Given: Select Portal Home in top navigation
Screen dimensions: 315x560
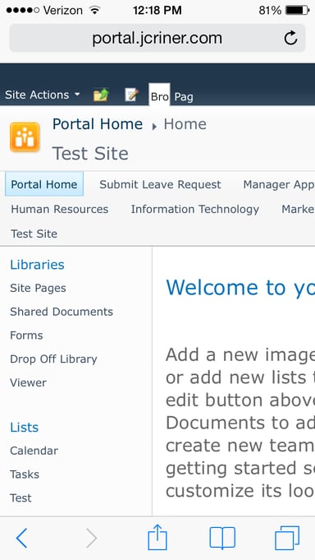Looking at the screenshot, I should click(44, 184).
